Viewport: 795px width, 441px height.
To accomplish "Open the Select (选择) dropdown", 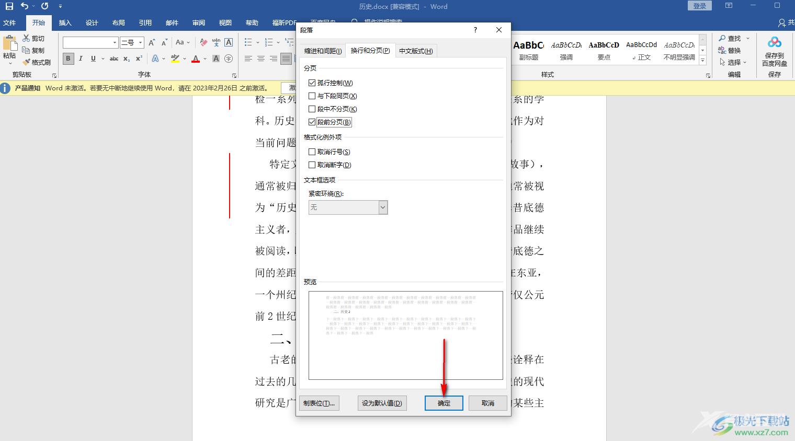I will coord(733,62).
